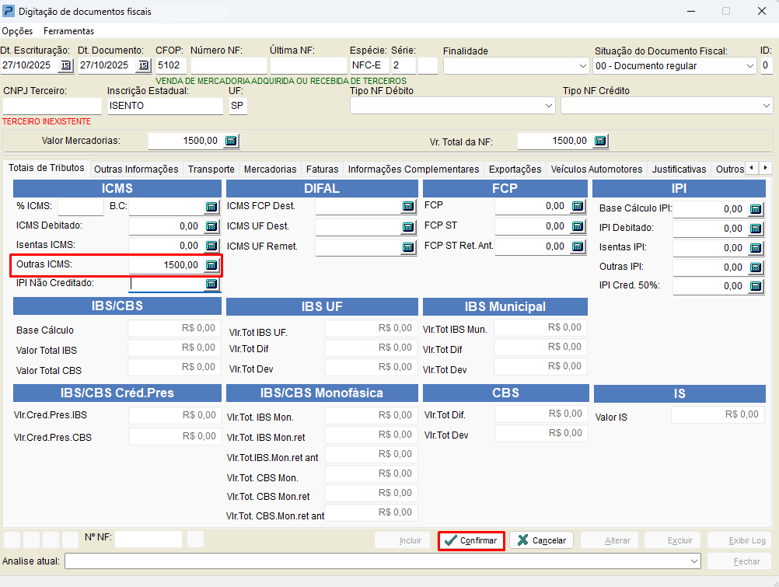This screenshot has height=587, width=779.
Task: Open the Ferramentas menu
Action: point(68,31)
